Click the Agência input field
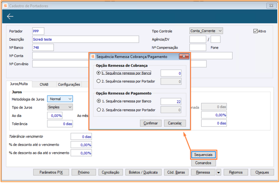The width and height of the screenshot is (280, 183). coord(198,39)
